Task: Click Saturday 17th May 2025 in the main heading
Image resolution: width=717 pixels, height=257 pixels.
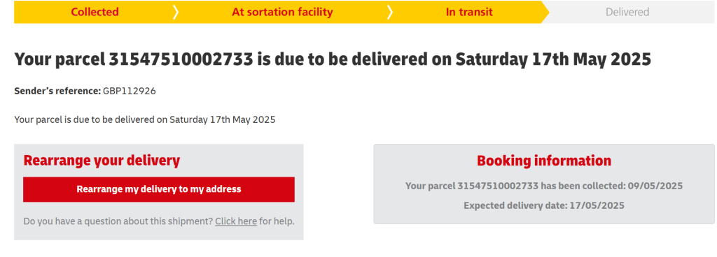Action: coord(553,59)
